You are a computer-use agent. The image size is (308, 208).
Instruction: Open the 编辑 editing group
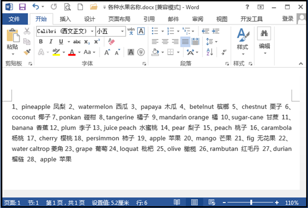(264, 41)
